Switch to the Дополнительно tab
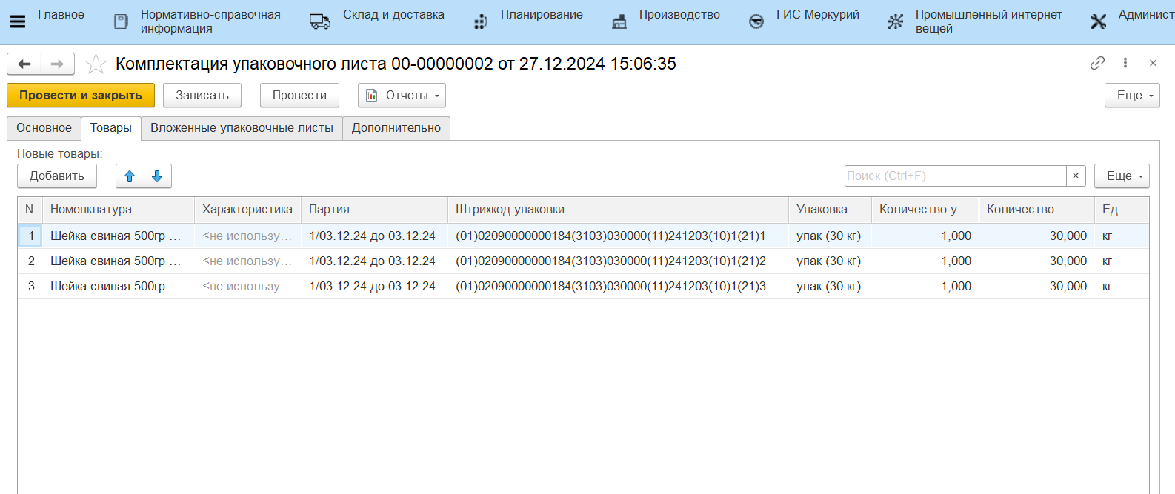This screenshot has height=494, width=1175. (396, 128)
